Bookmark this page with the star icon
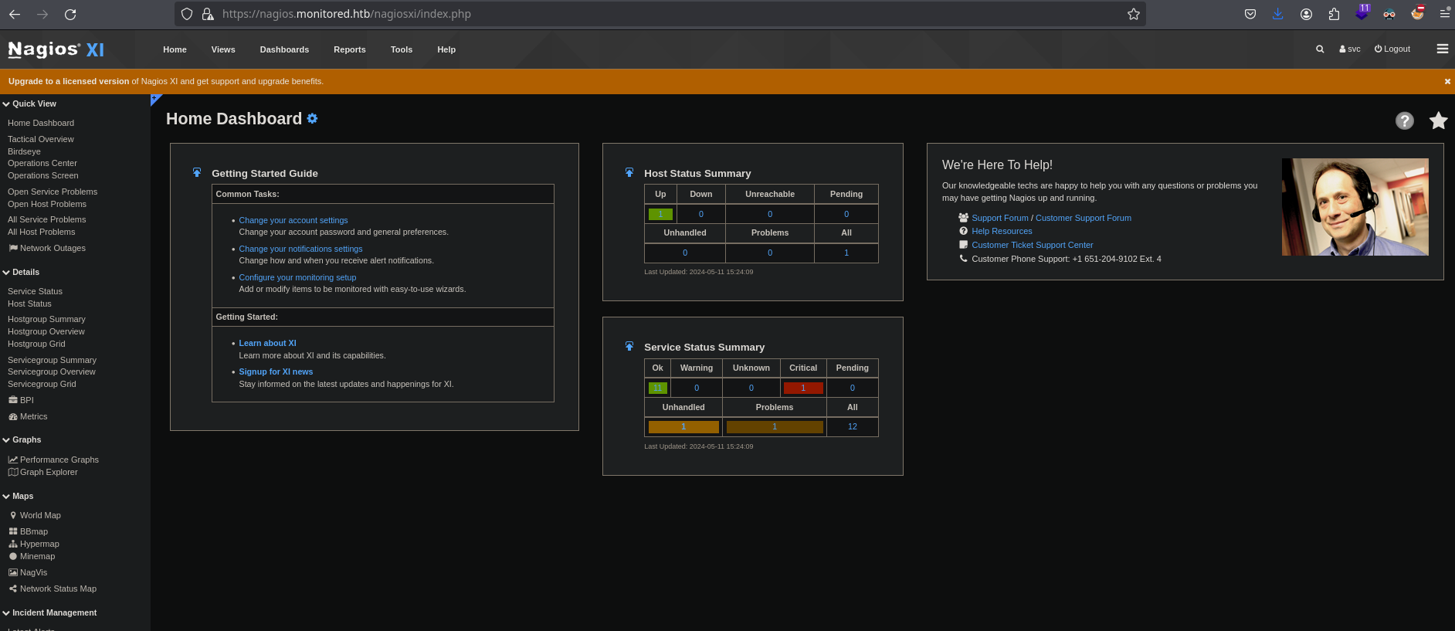1455x631 pixels. pyautogui.click(x=1133, y=14)
